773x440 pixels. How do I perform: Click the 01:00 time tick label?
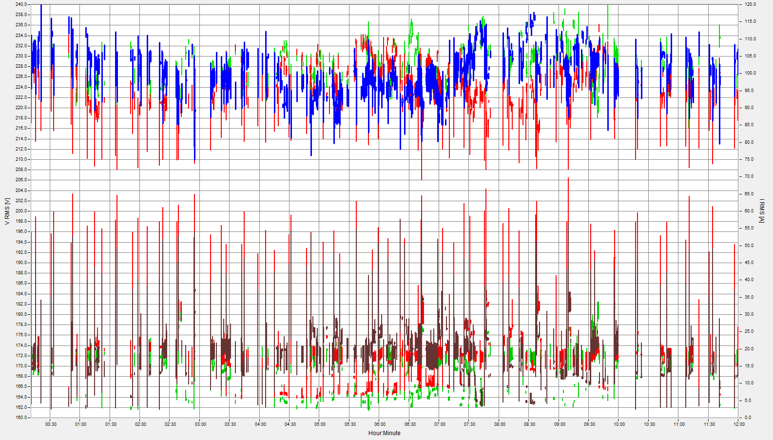point(81,424)
